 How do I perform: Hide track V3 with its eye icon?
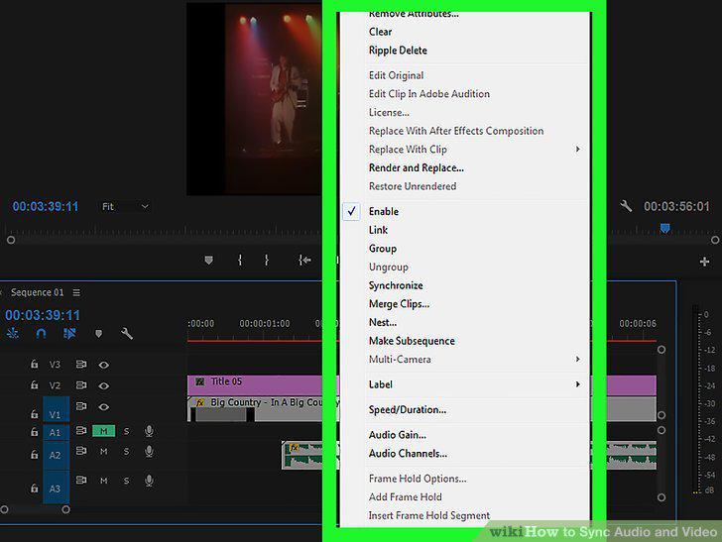click(x=103, y=365)
